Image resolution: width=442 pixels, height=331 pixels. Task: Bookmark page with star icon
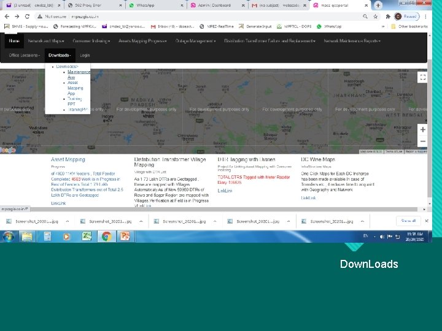tap(376, 17)
